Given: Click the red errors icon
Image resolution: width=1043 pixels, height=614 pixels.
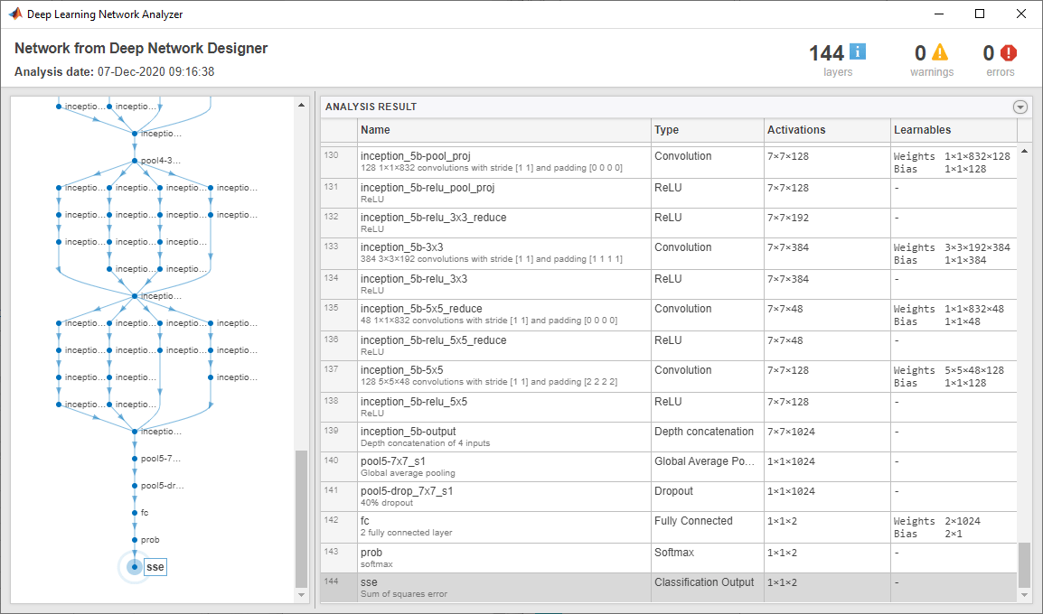Looking at the screenshot, I should point(1008,52).
